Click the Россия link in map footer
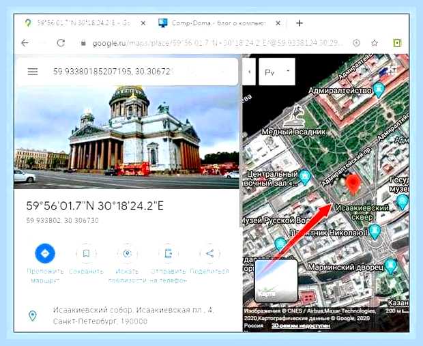The height and width of the screenshot is (346, 423). (x=254, y=326)
